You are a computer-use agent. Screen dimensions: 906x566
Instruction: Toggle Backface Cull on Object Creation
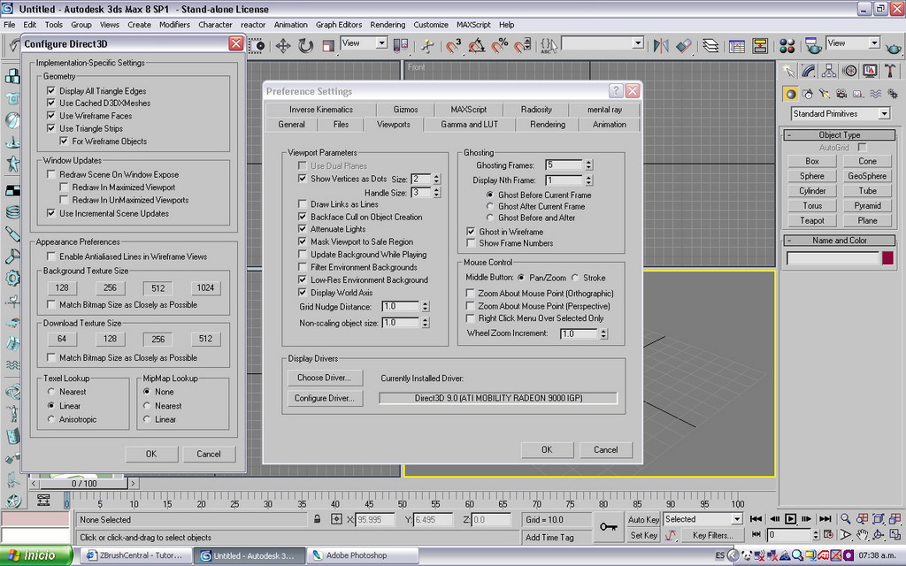pos(303,217)
